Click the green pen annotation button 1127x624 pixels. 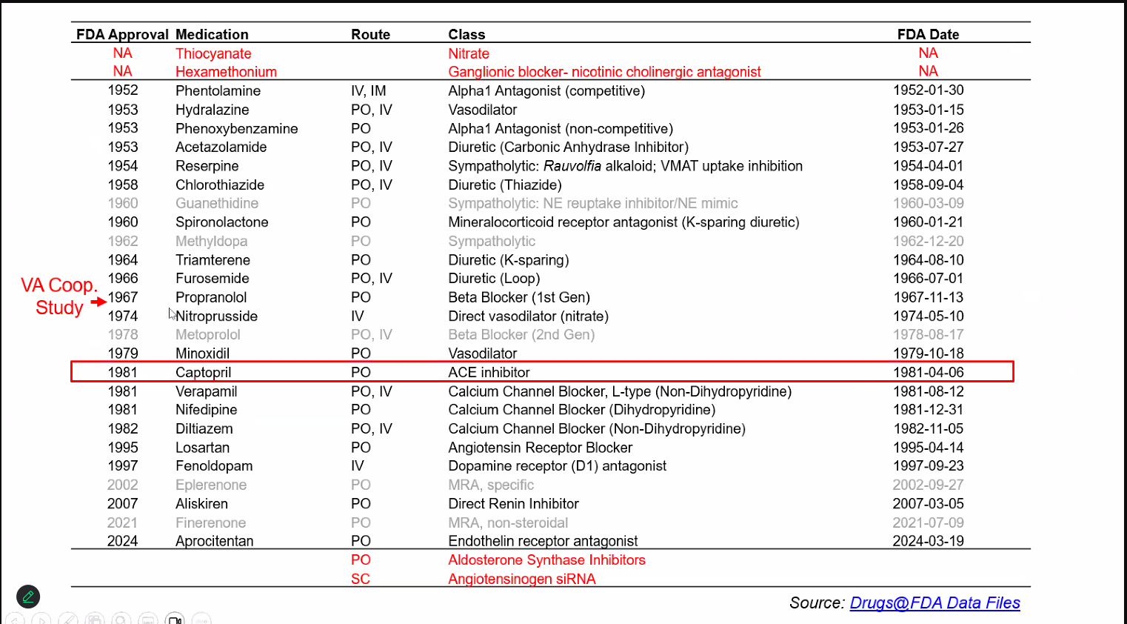[x=28, y=597]
